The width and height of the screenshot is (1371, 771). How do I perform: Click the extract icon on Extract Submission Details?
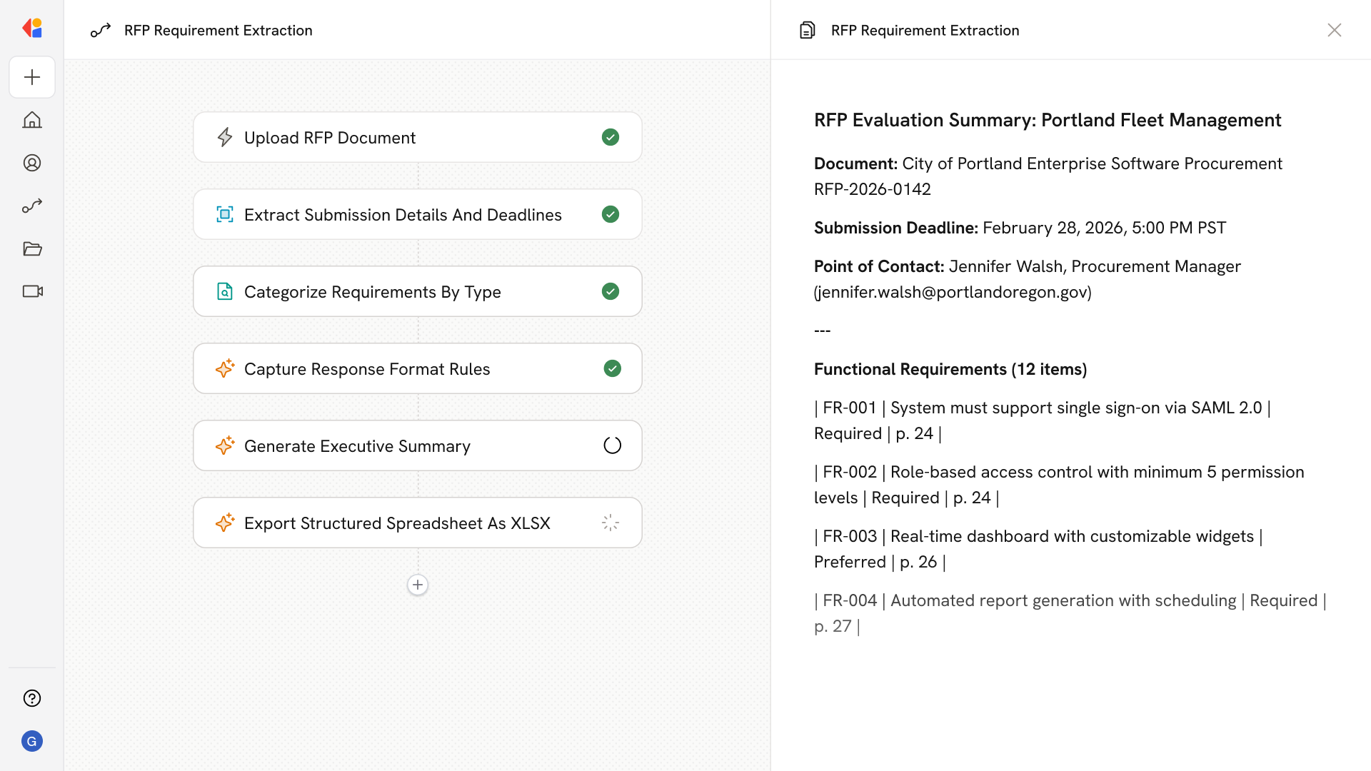coord(225,214)
